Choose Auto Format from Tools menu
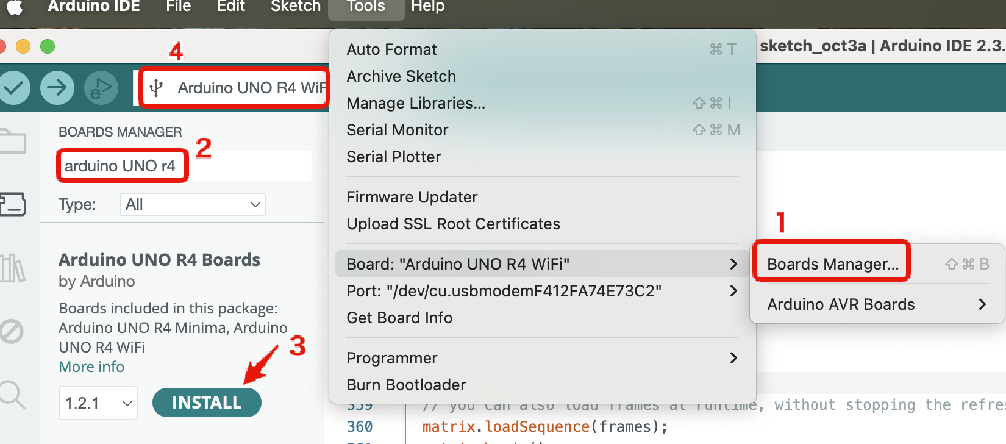This screenshot has height=444, width=1006. click(x=543, y=49)
